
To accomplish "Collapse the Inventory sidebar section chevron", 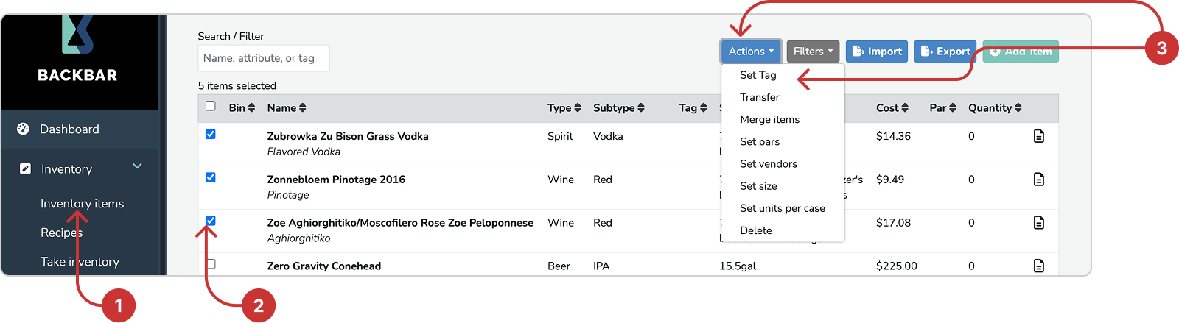I will [x=137, y=166].
